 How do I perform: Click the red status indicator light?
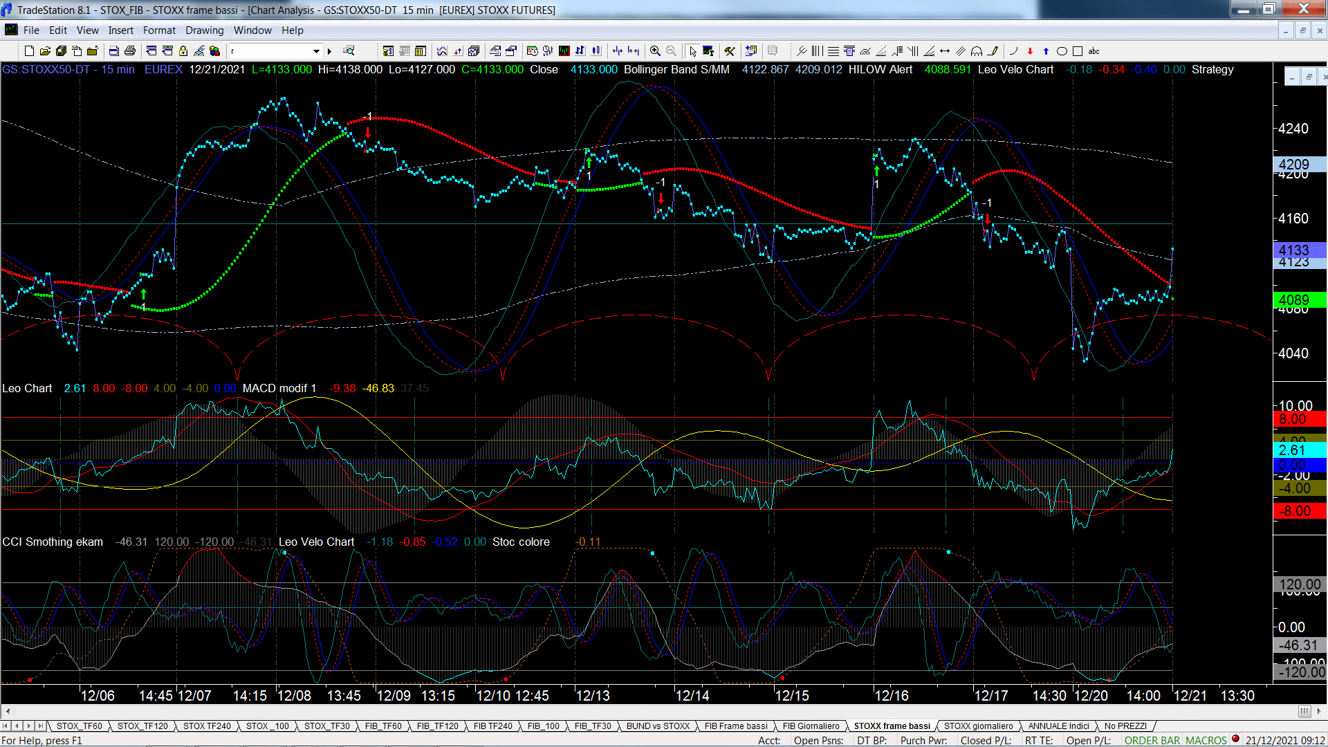click(x=1235, y=739)
